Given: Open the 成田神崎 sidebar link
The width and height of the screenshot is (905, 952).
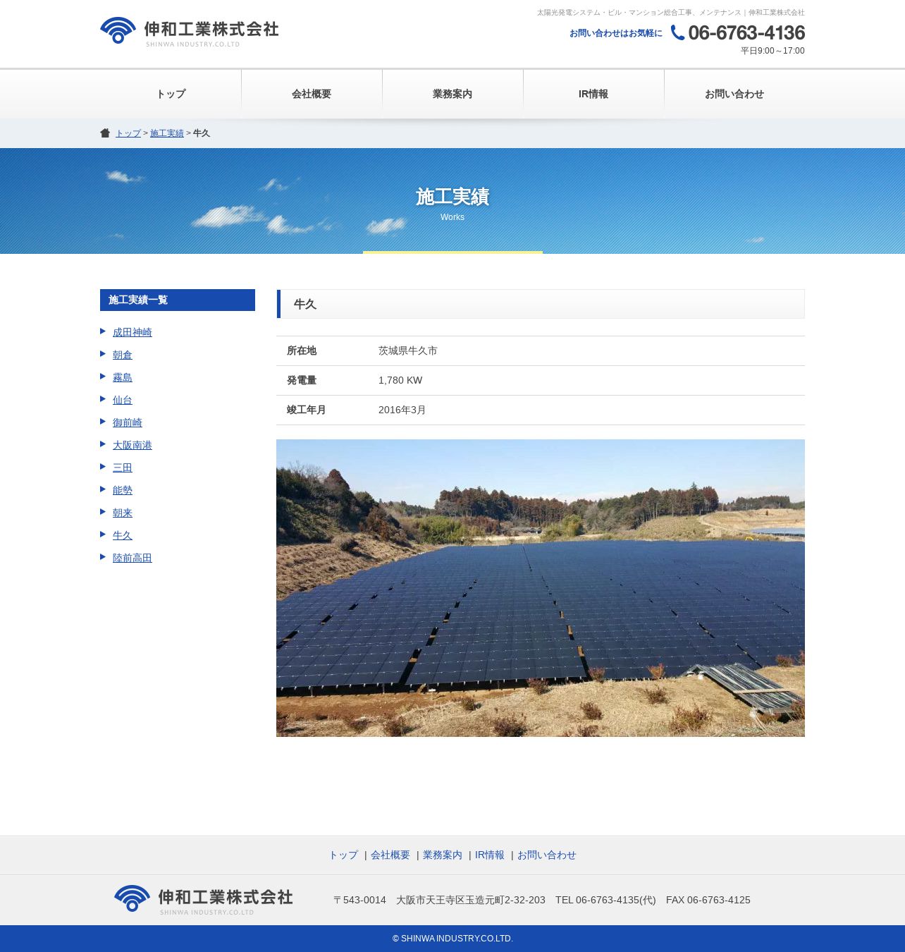Looking at the screenshot, I should click(x=133, y=332).
